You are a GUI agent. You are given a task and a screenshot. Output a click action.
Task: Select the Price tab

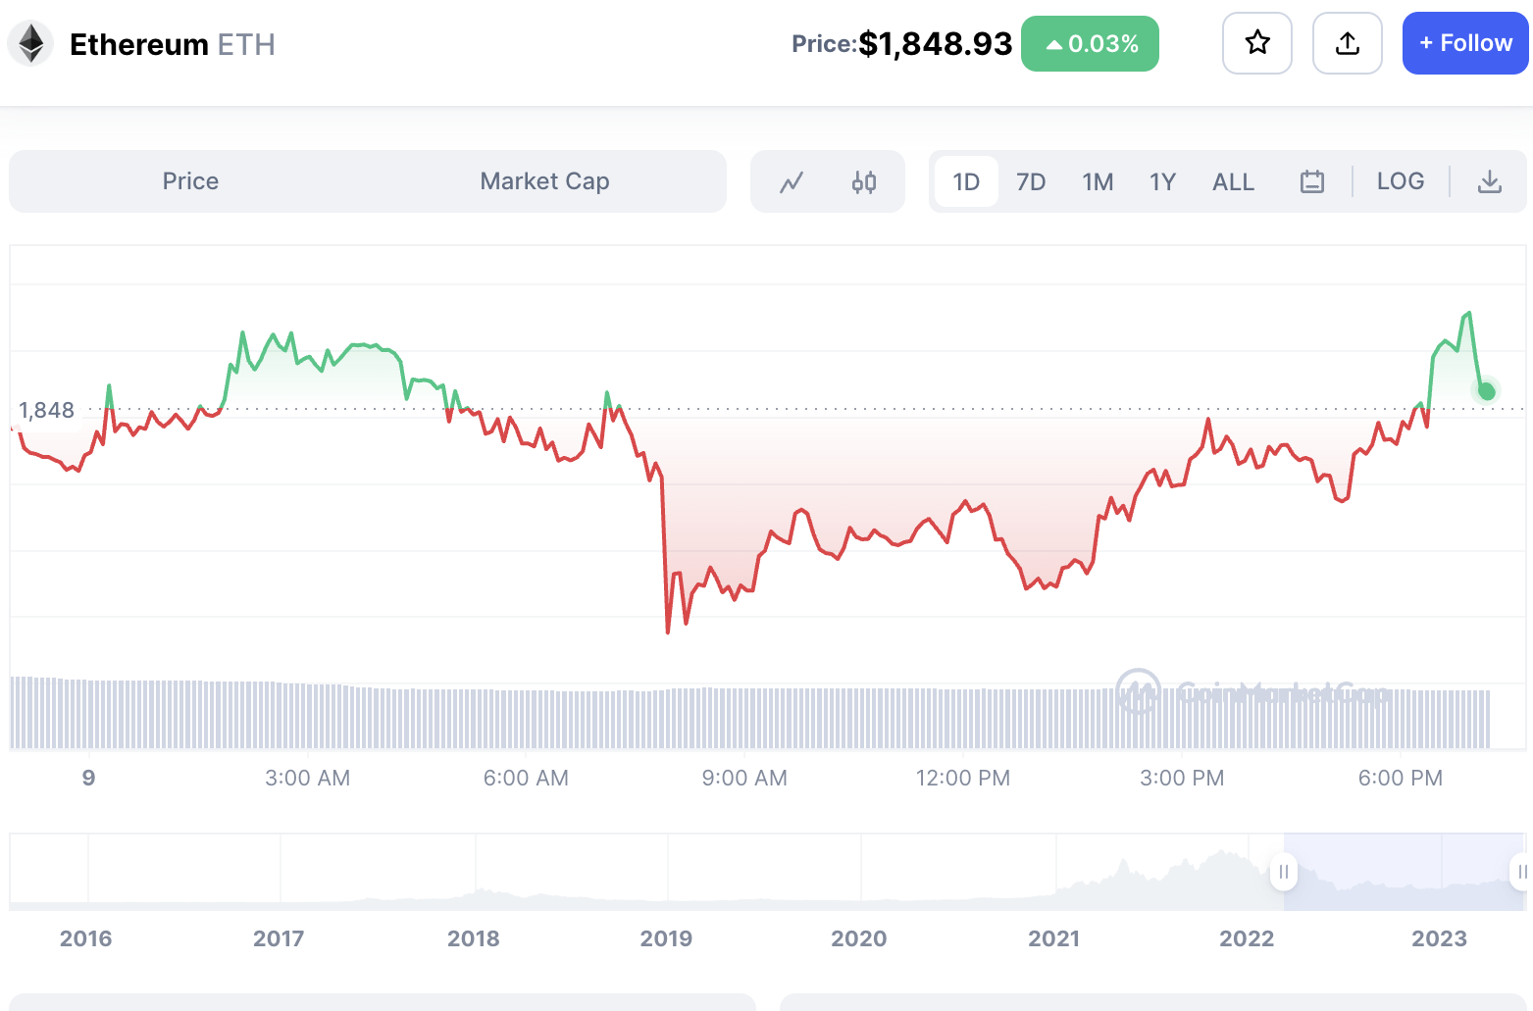(x=190, y=181)
